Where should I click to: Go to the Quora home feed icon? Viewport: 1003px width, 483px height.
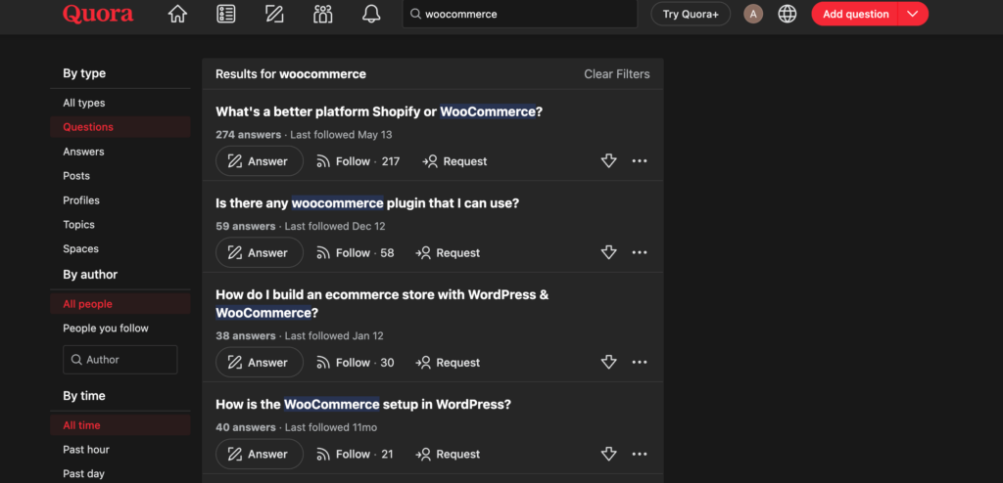pos(177,15)
